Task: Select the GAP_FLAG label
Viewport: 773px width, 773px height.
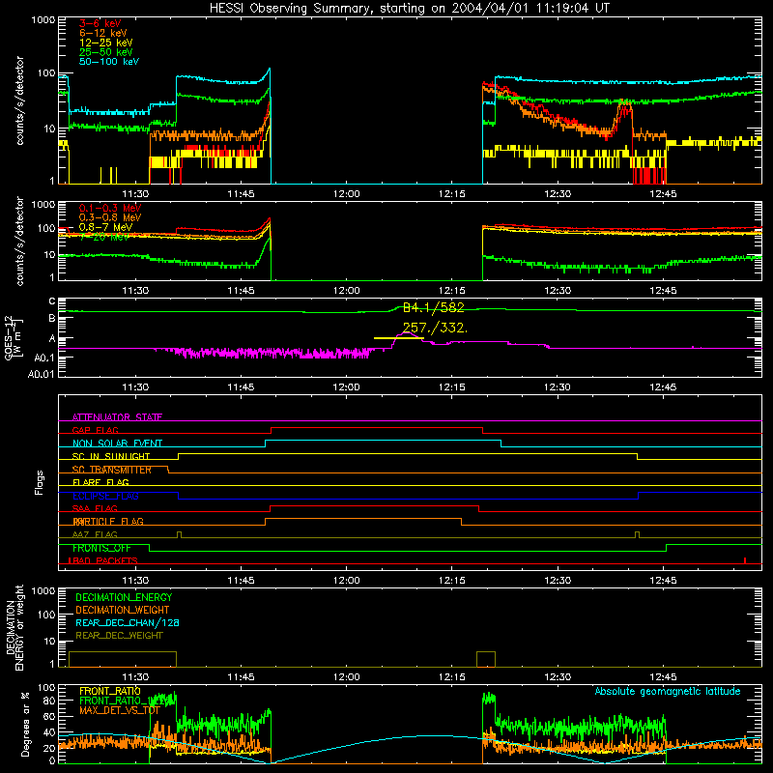Action: point(95,430)
